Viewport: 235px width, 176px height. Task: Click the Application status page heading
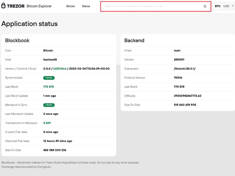30,24
